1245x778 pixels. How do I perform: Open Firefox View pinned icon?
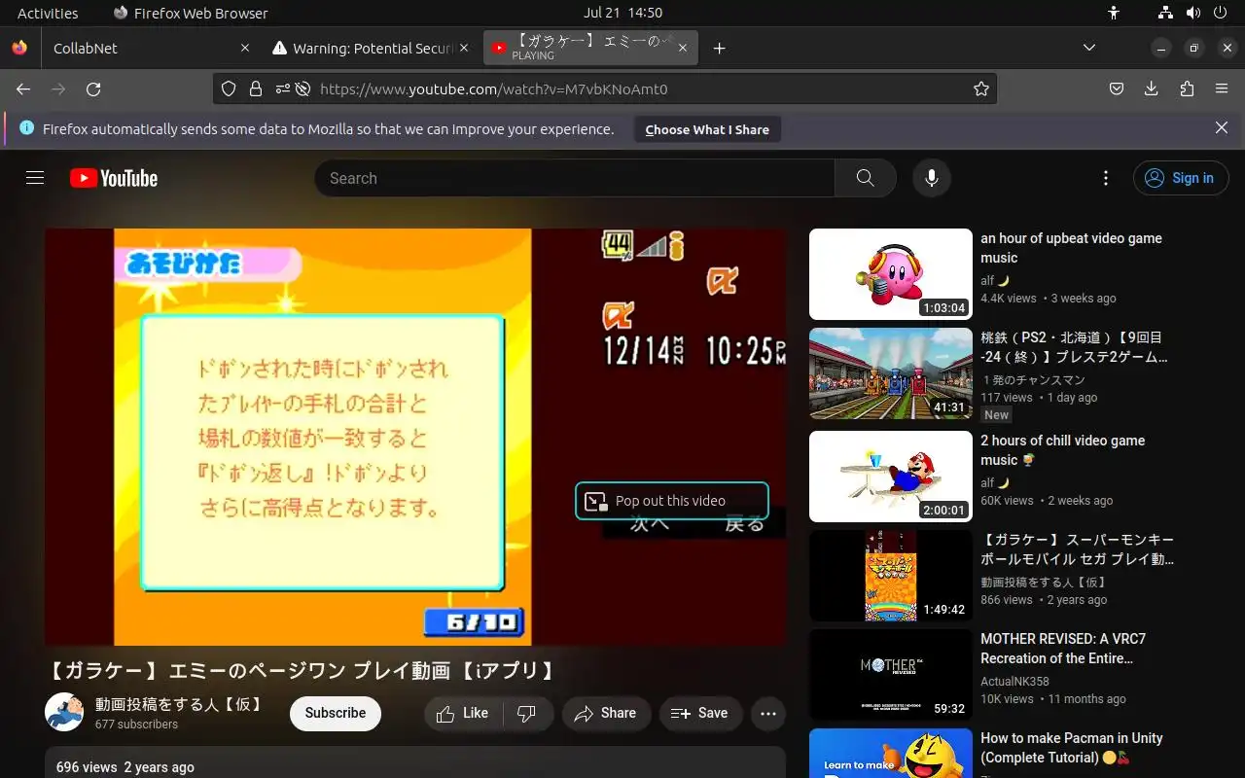click(x=19, y=48)
